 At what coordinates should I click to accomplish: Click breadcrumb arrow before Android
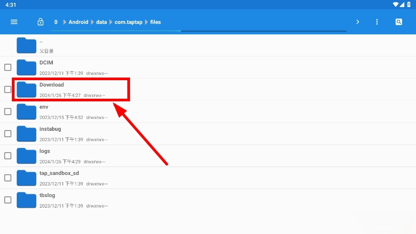pos(64,22)
